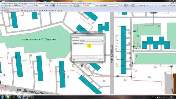Open the Редактировать menu

coord(24,3)
